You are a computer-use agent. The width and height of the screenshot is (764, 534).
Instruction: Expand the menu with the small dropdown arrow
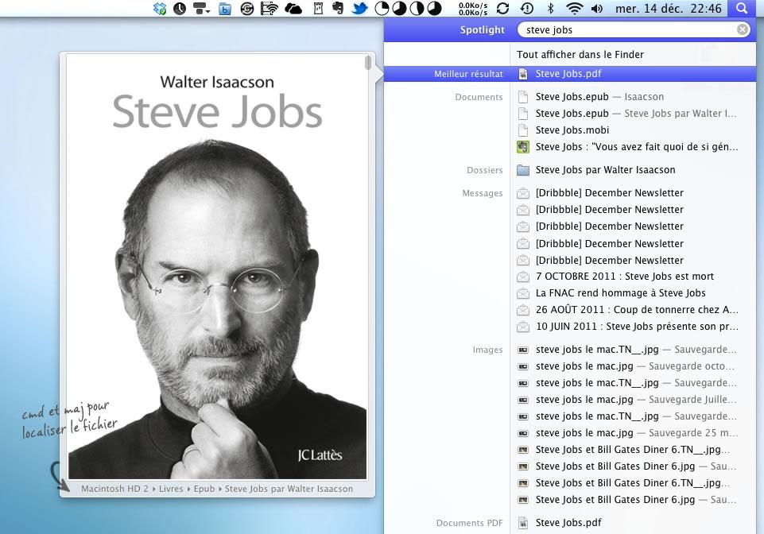tap(207, 10)
